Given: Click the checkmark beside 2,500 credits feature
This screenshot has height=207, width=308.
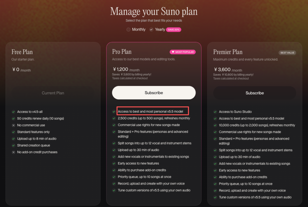Looking at the screenshot, I should click(x=114, y=118).
